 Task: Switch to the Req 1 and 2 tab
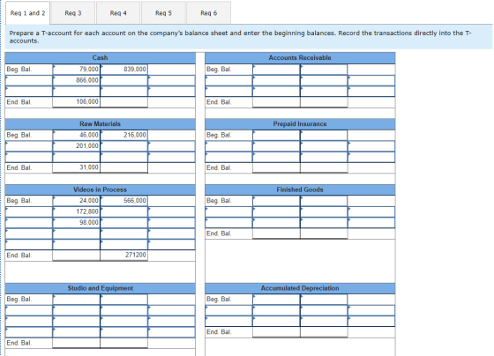click(27, 13)
